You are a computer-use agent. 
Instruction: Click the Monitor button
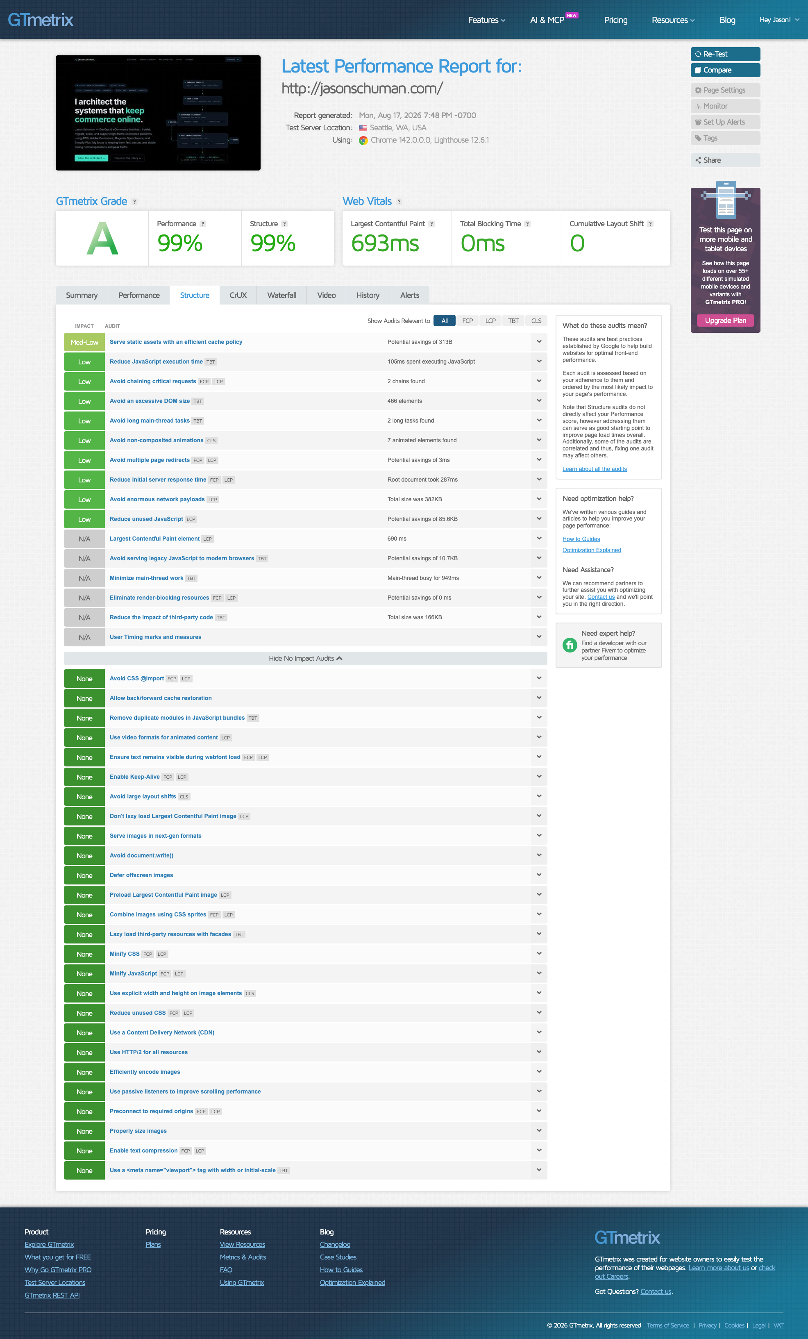(x=725, y=106)
